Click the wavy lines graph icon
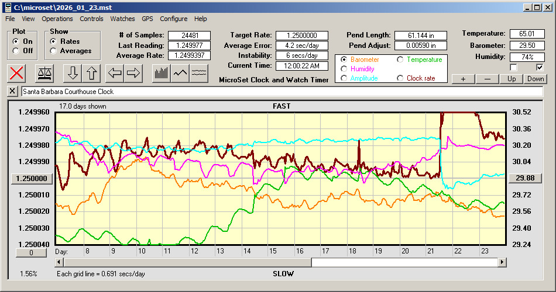Viewport: 556px width, 292px height. tap(200, 73)
